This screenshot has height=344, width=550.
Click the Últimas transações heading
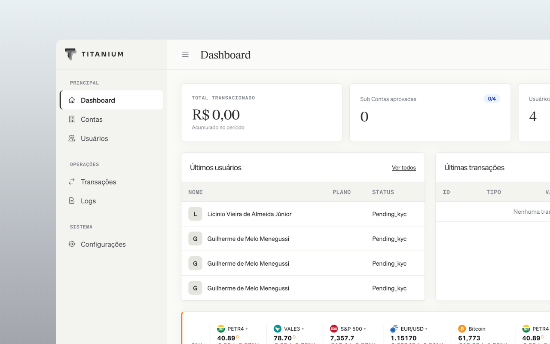(474, 168)
